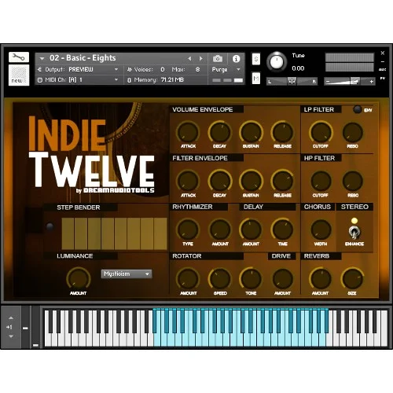
Task: Open the Mysticism luminance dropdown
Action: [127, 274]
